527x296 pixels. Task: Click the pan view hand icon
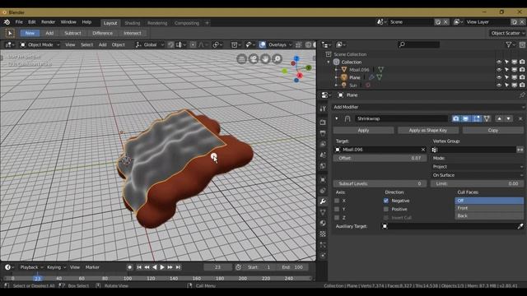point(265,59)
